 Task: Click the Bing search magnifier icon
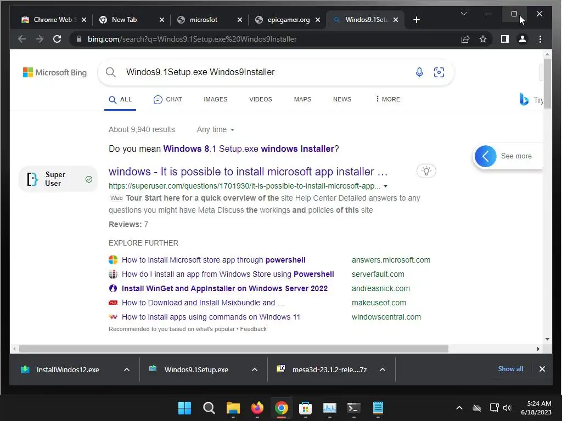tap(111, 72)
